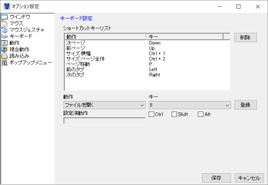Maximize the オプション設定 window
The width and height of the screenshot is (268, 185).
pyautogui.click(x=238, y=7)
